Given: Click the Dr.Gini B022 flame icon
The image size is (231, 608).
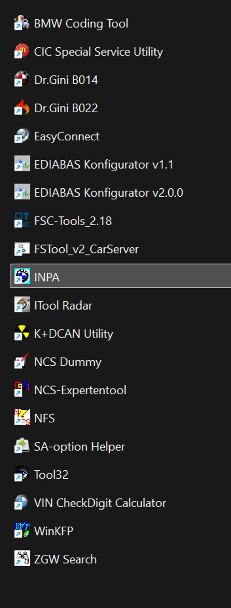Looking at the screenshot, I should coord(22,108).
